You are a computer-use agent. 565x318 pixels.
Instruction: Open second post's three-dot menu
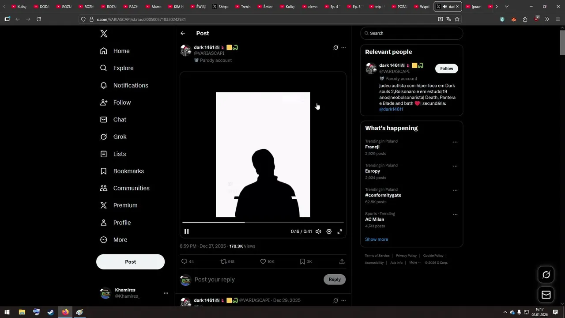click(343, 300)
